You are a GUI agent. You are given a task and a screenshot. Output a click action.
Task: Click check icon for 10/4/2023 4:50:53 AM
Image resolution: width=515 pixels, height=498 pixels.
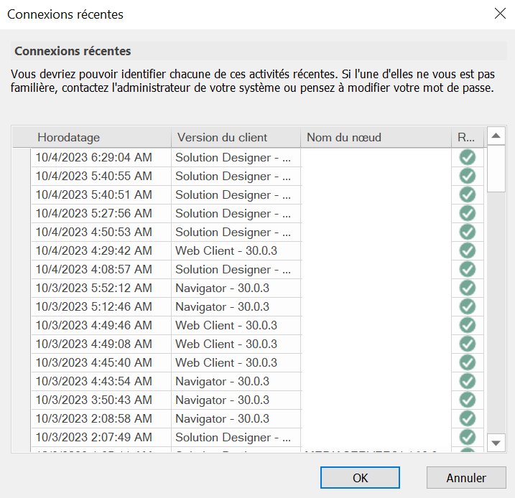pos(468,232)
